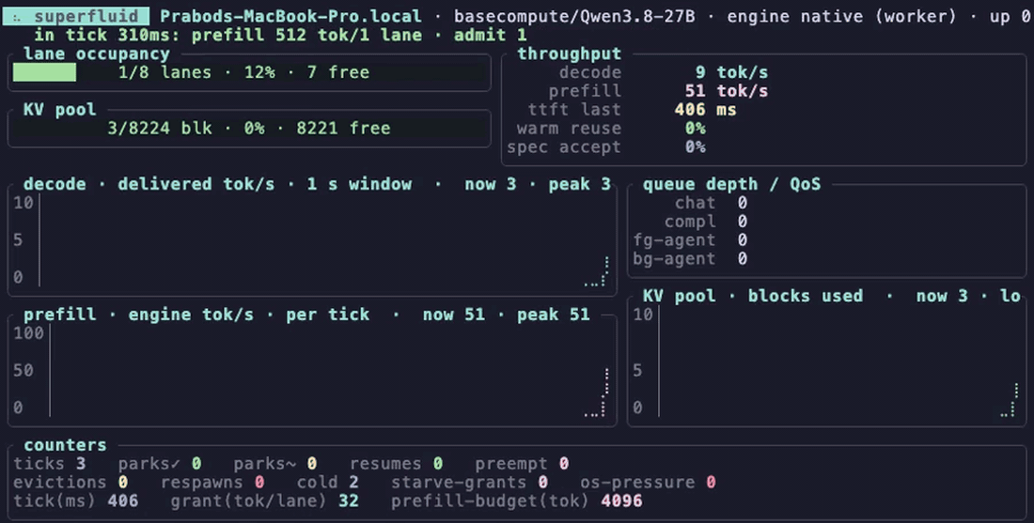1034x523 pixels.
Task: Select the Prabods-MacBook-Pro.local hostname
Action: (290, 16)
